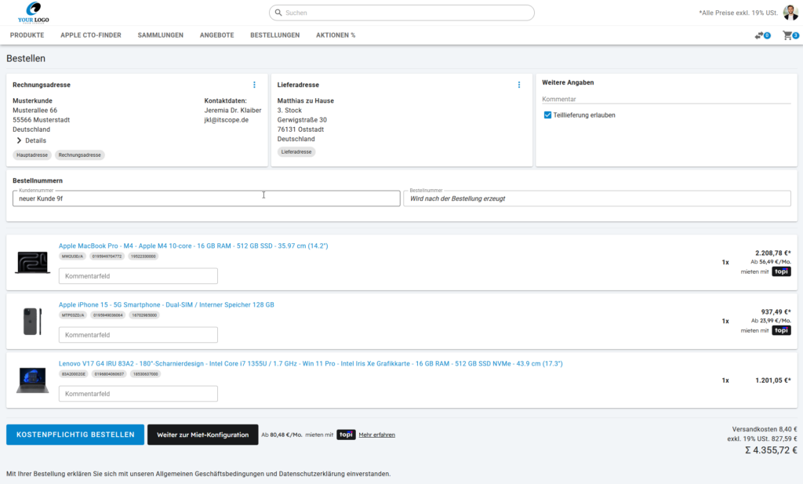Click the Rechnungsadresse tag chip
This screenshot has width=803, height=484.
[x=79, y=155]
